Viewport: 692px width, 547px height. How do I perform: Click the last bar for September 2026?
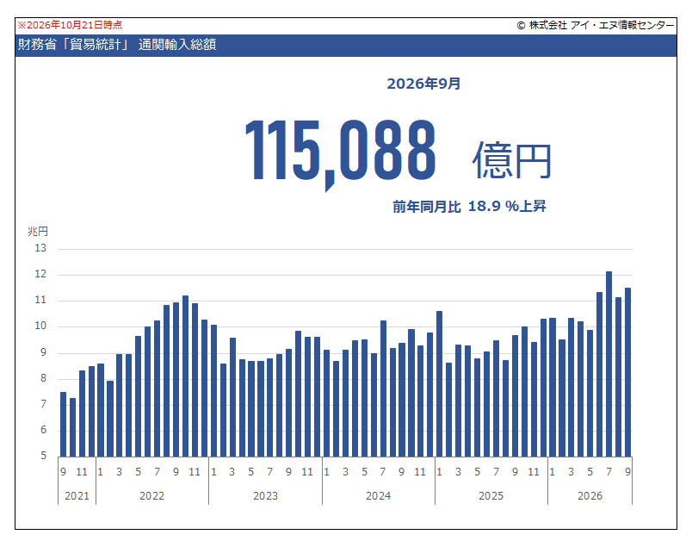627,372
